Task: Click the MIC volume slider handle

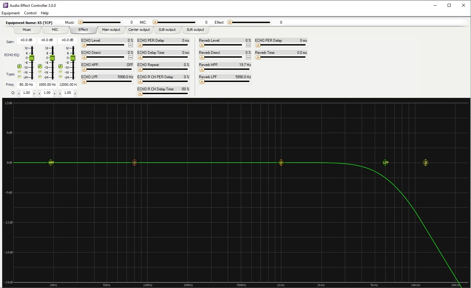Action: 155,22
